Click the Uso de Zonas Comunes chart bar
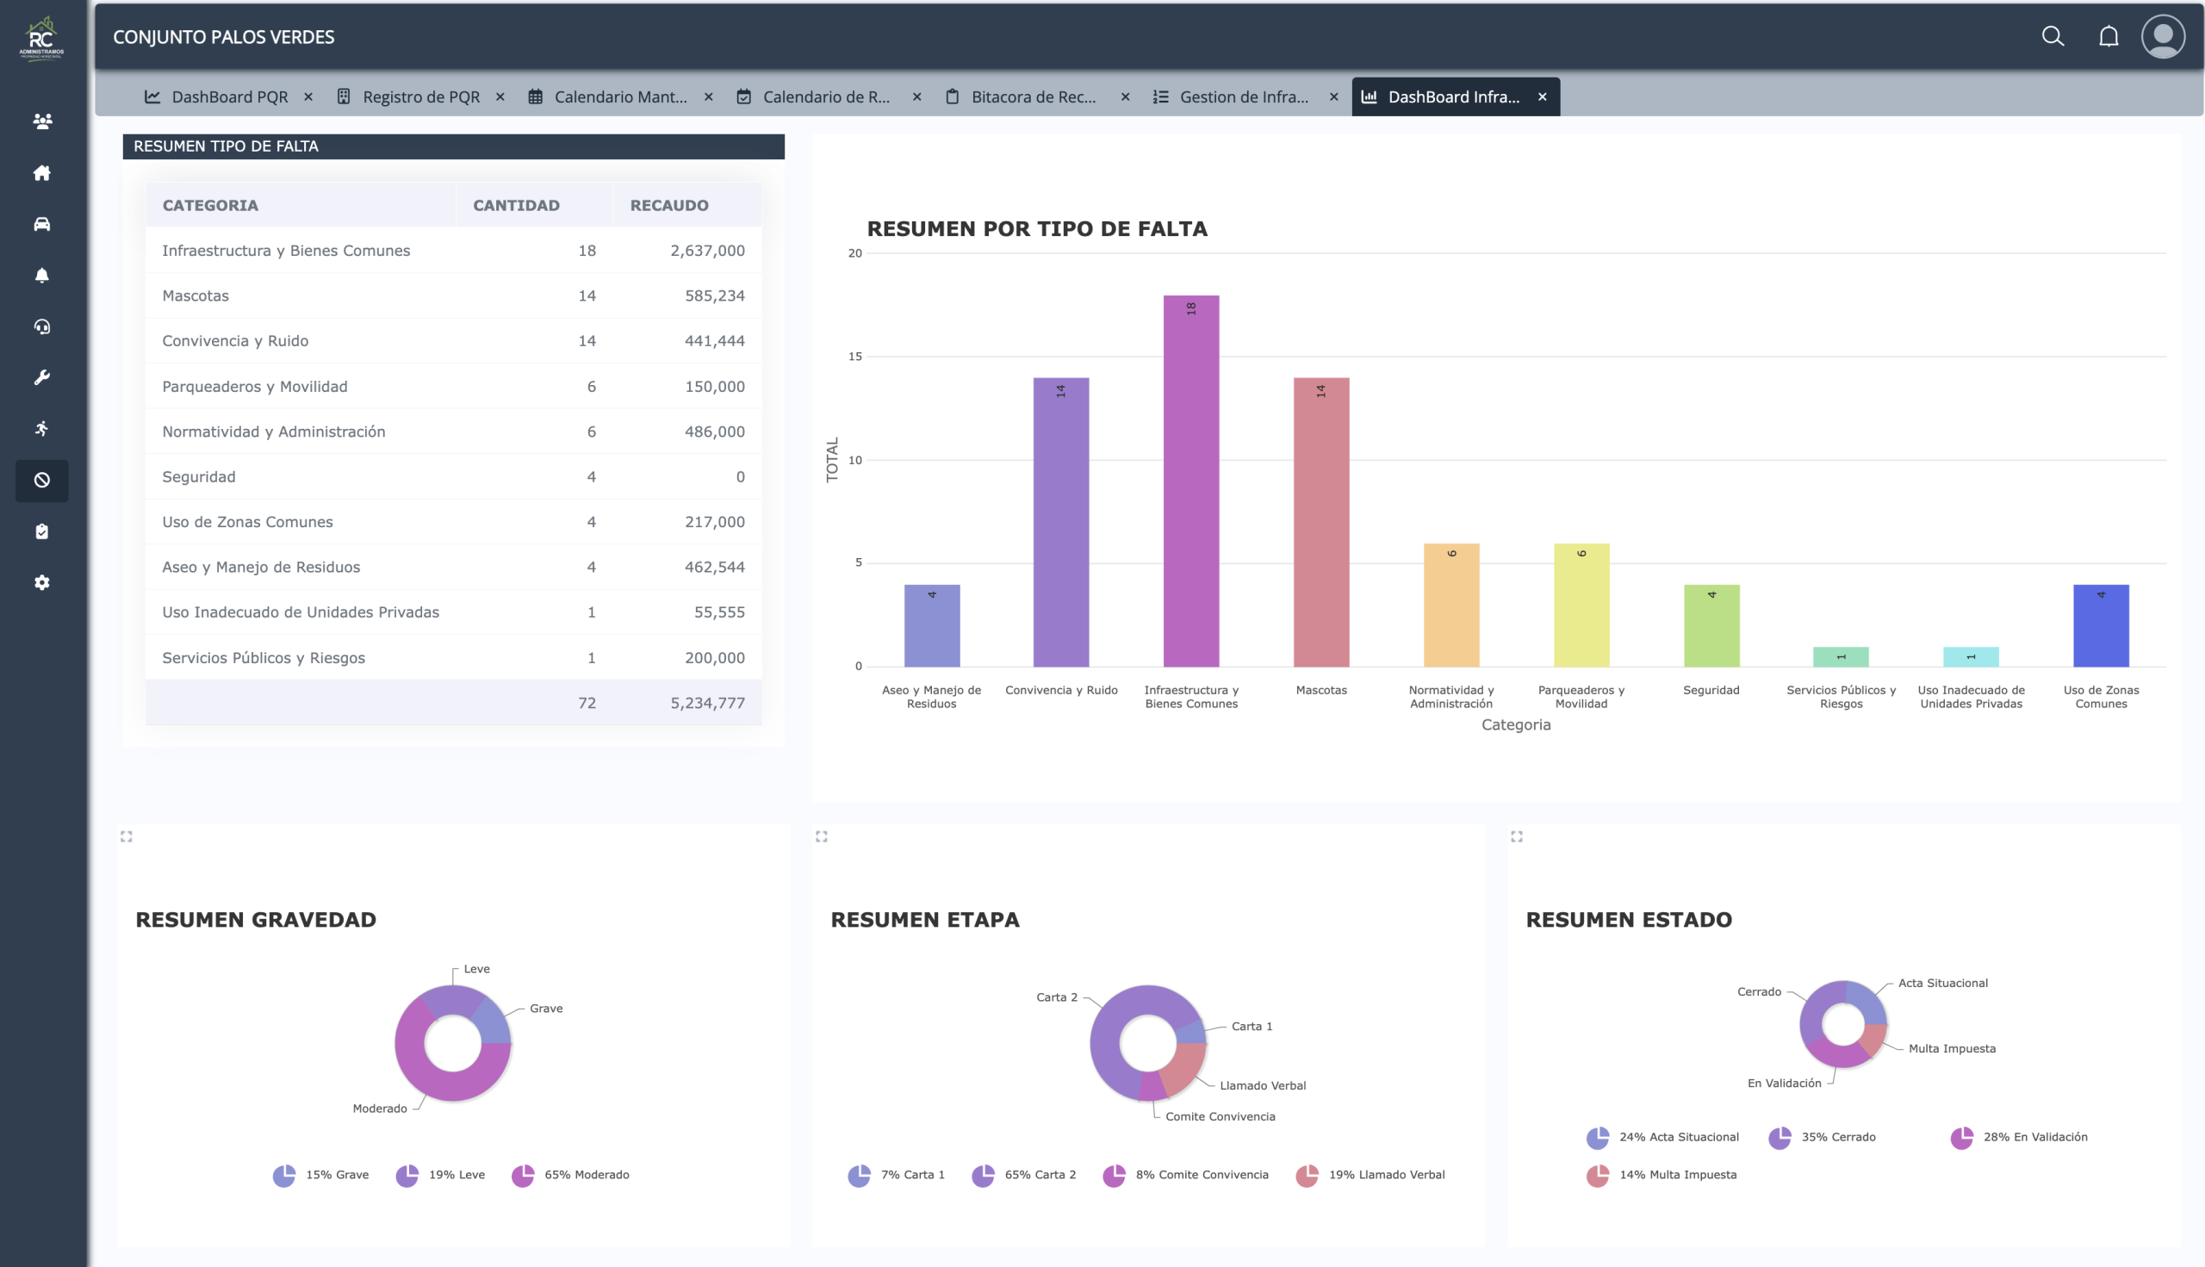Screen dimensions: 2205x1267 click(x=2102, y=625)
